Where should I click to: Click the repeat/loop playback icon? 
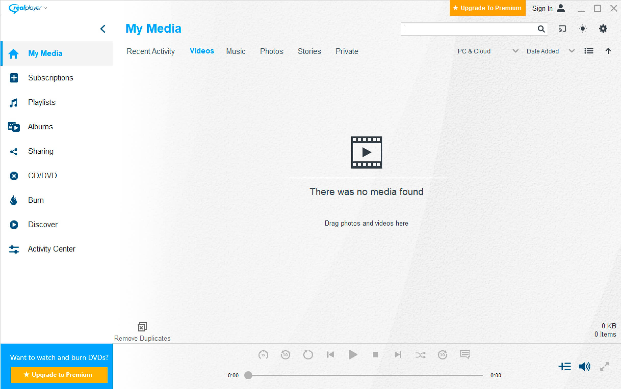pyautogui.click(x=308, y=354)
